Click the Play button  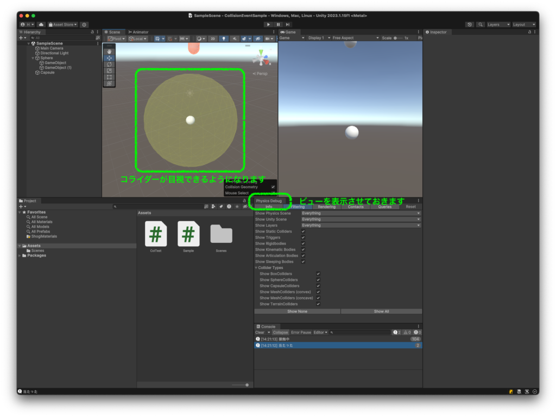pyautogui.click(x=268, y=24)
